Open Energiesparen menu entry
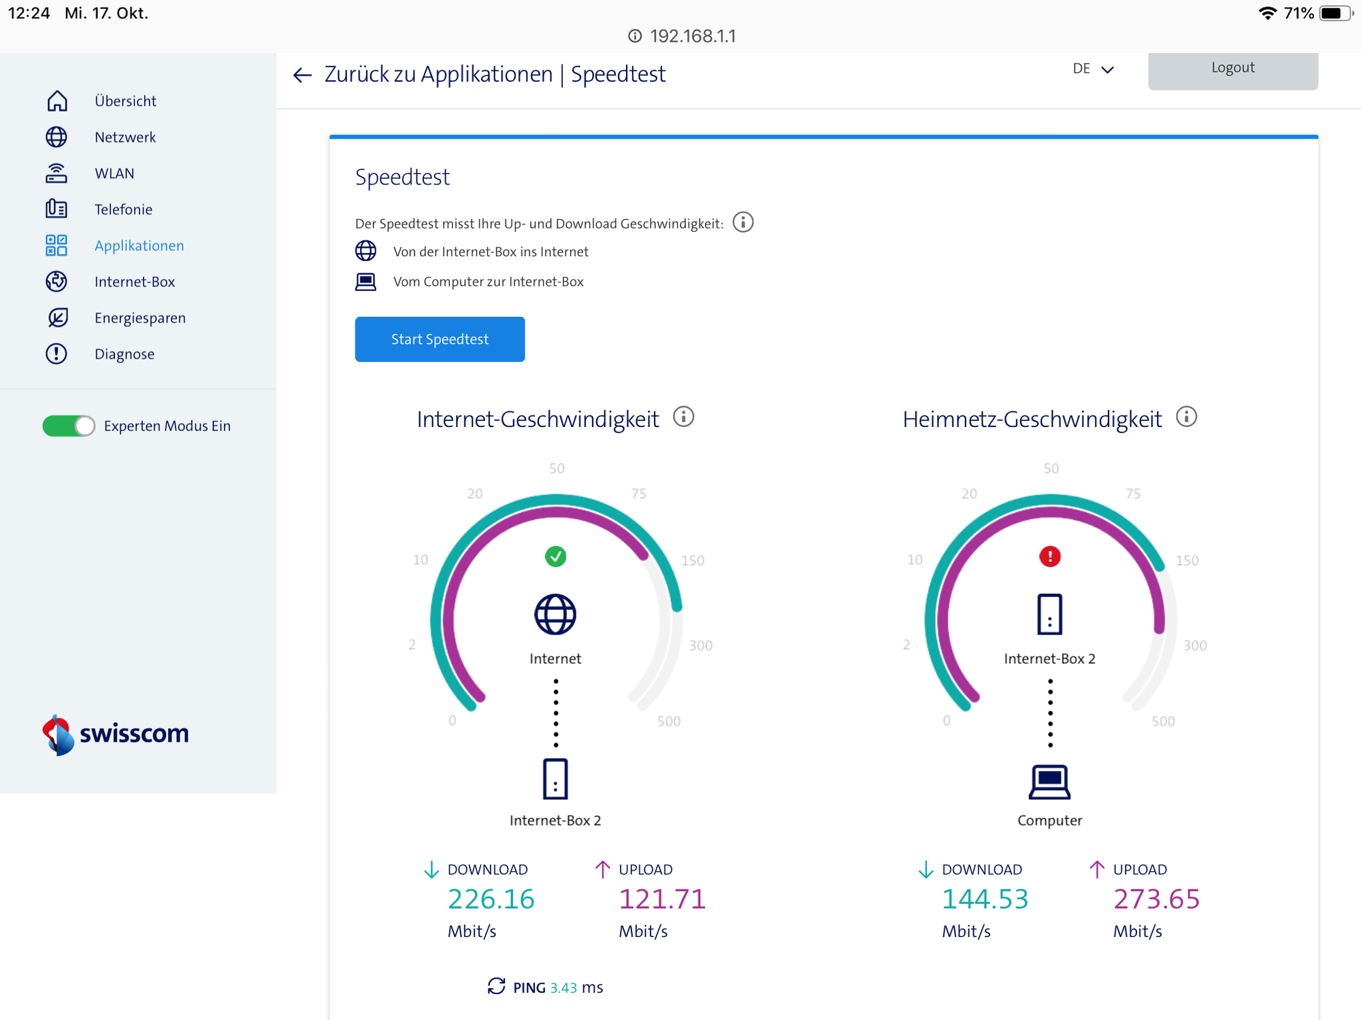Screen dimensions: 1361x1020 tap(140, 318)
